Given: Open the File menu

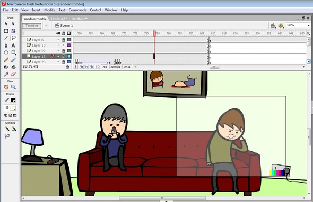Looking at the screenshot, I should (x=6, y=10).
